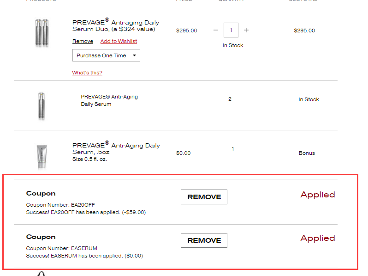The image size is (368, 276).
Task: Click the dropdown arrow beside Purchase One Time
Action: pyautogui.click(x=134, y=55)
